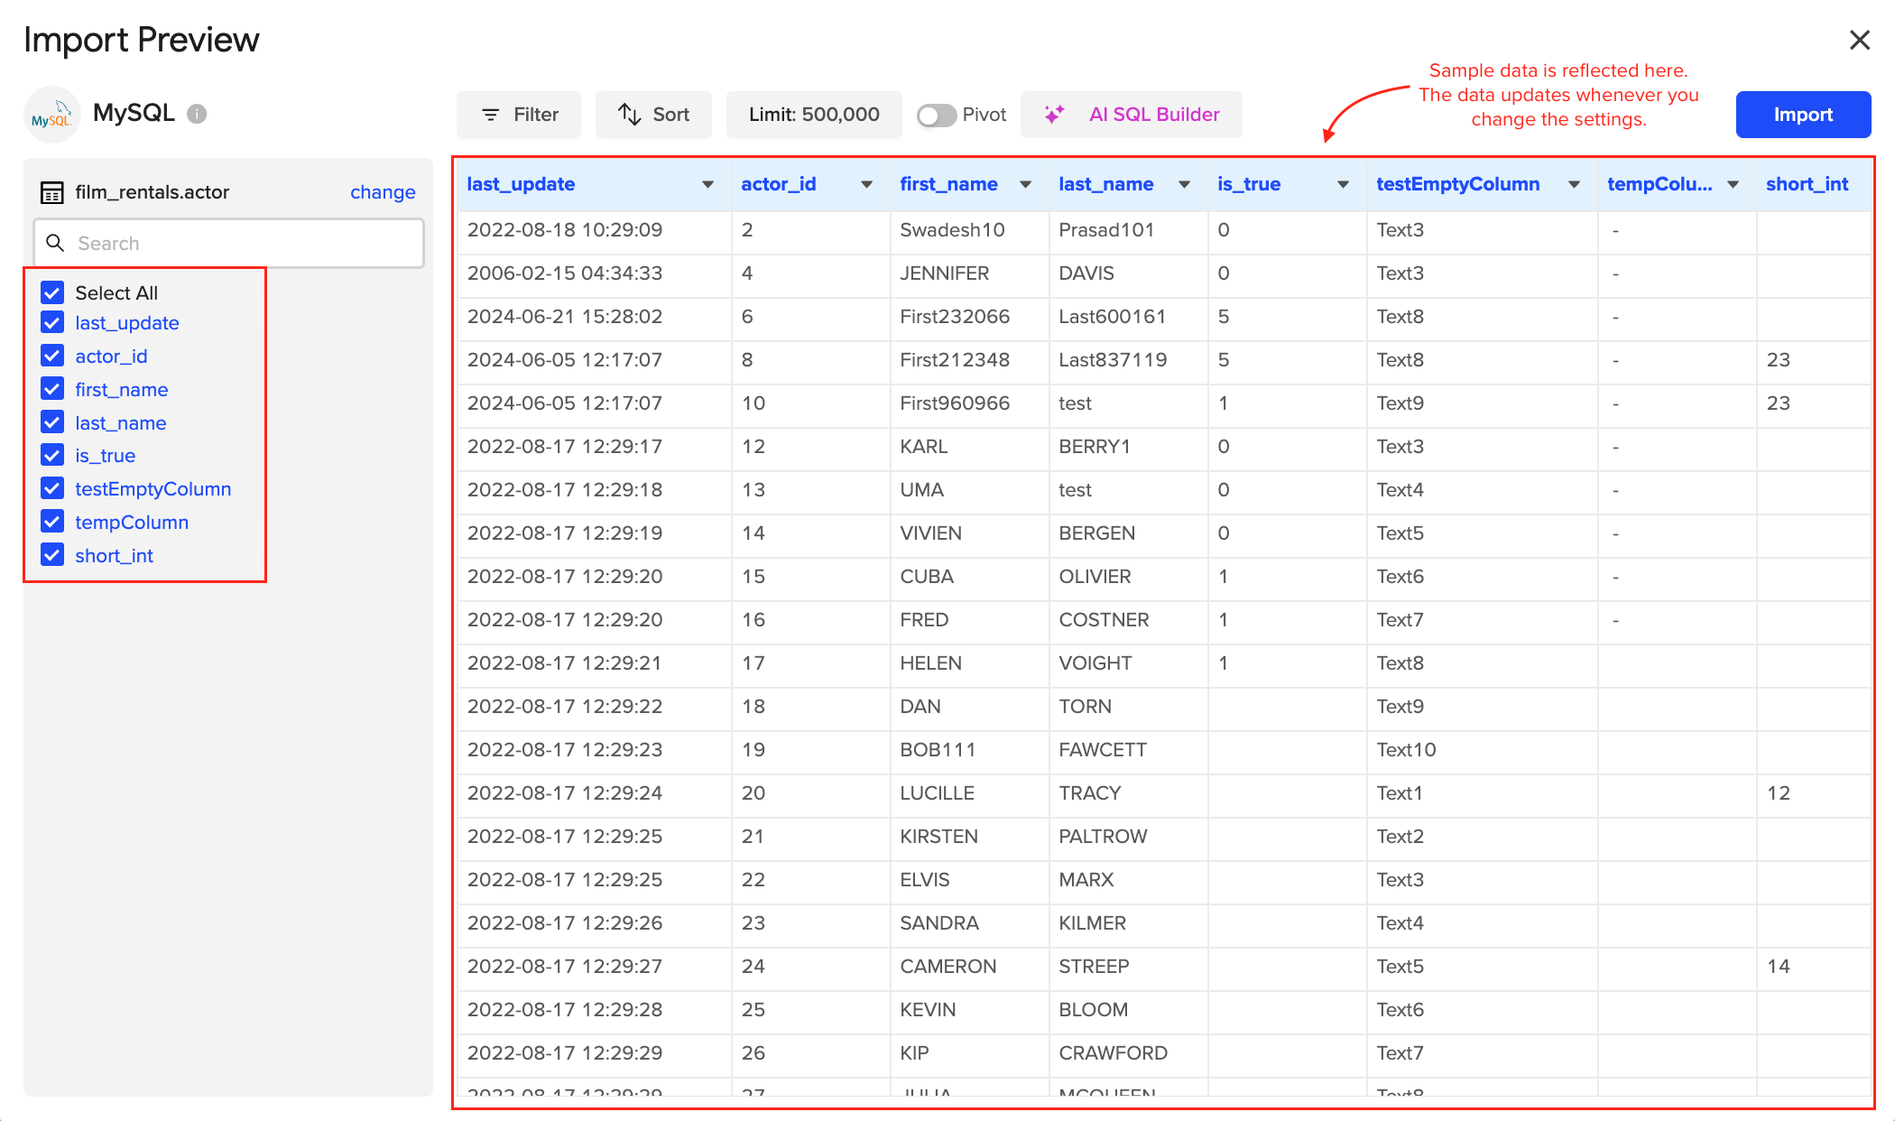Click the table icon beside film_rentals.actor

tap(51, 191)
